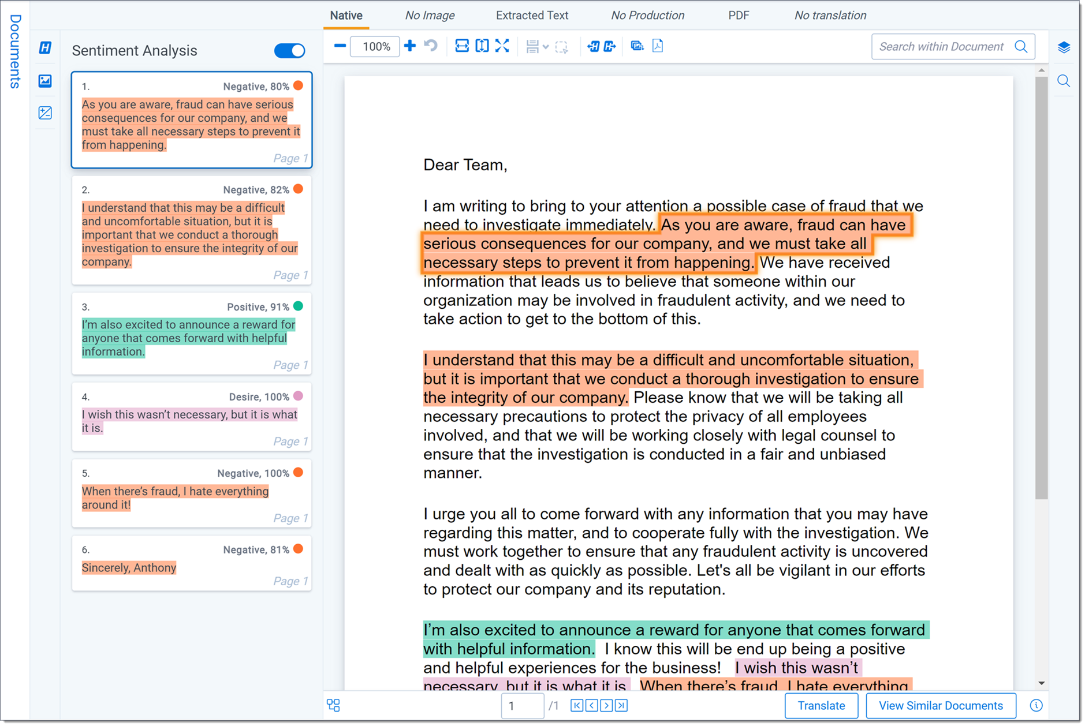Zoom out of the document
Viewport: 1085px width, 726px height.
click(x=340, y=46)
